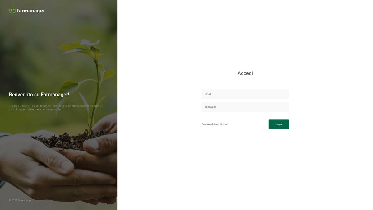Viewport: 373px width, 210px height.
Task: Focus the password input field
Action: click(x=245, y=107)
